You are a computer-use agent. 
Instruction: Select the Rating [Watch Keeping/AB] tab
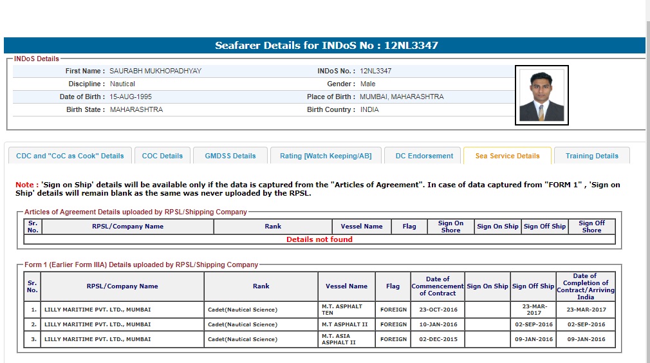pos(326,156)
